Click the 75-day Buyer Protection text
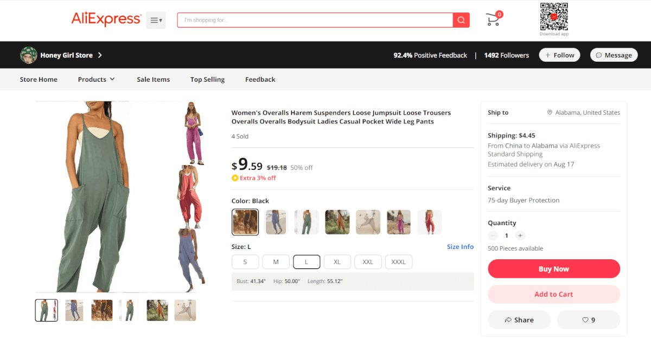Viewport: 651px width, 341px height. click(524, 200)
